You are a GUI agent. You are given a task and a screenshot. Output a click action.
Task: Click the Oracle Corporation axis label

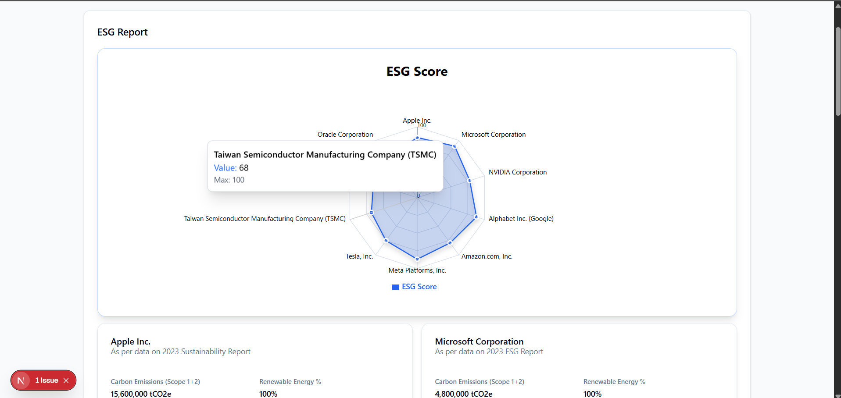click(345, 135)
